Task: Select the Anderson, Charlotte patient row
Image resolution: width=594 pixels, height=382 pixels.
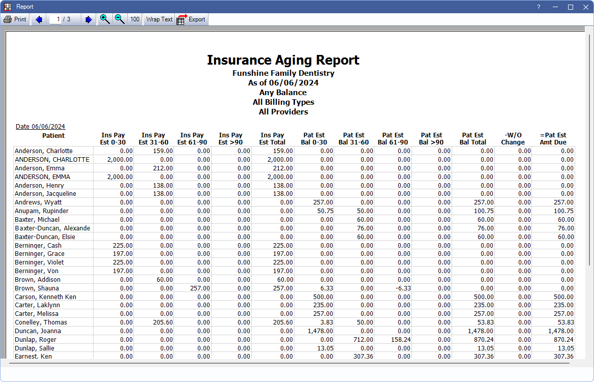Action: click(44, 151)
